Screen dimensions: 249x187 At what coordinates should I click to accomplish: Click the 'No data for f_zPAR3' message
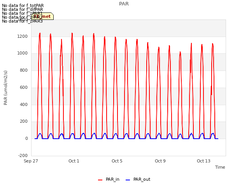pos(23,21)
